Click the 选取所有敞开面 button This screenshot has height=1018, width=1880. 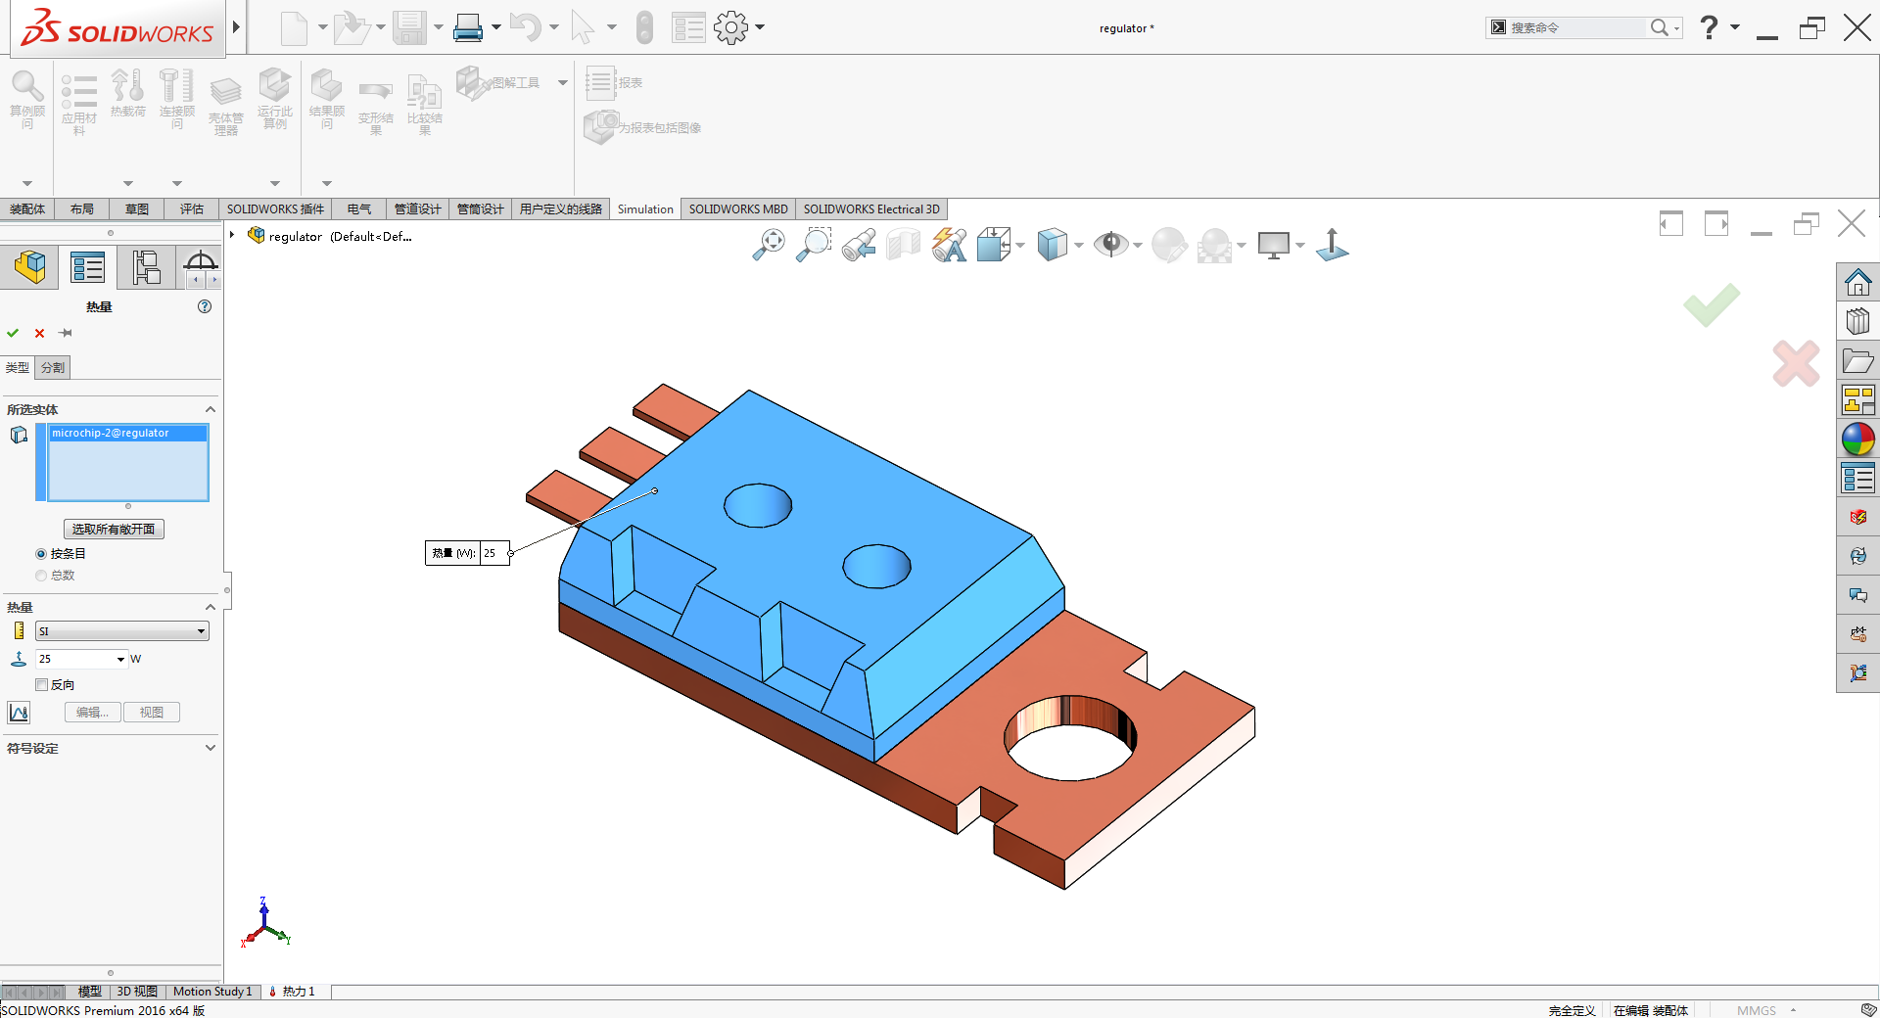point(114,530)
